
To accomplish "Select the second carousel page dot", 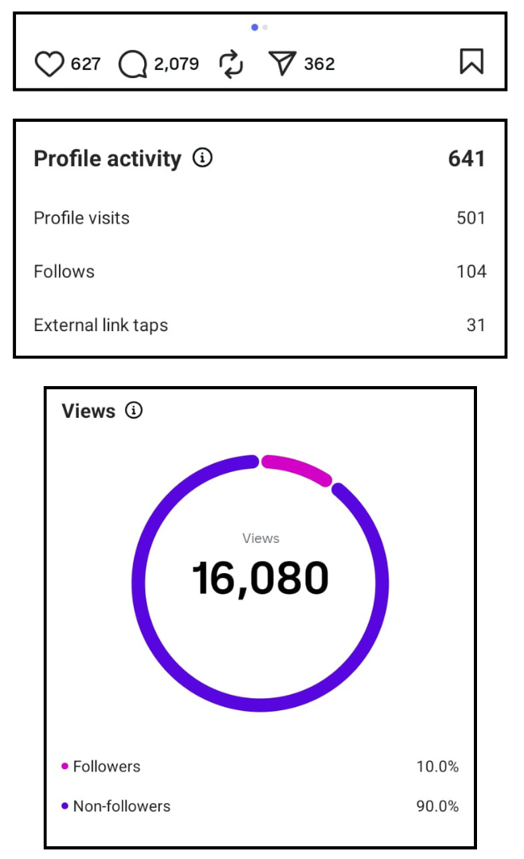I will [265, 27].
